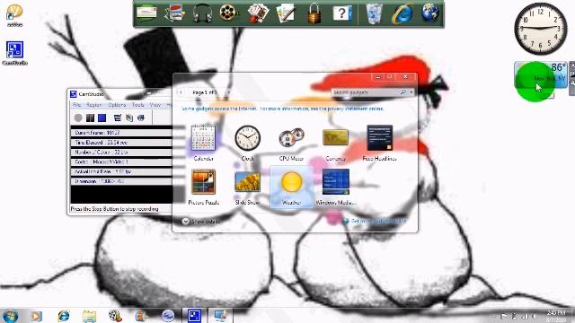The width and height of the screenshot is (575, 323).
Task: Click the 'Time Elapsed' row in CamStudio
Action: [121, 143]
